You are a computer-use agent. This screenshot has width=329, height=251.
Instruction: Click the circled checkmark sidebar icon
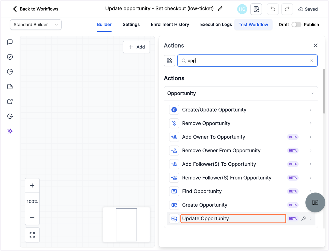tap(10, 57)
